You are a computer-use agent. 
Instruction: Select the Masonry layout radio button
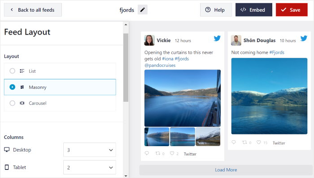[x=13, y=87]
